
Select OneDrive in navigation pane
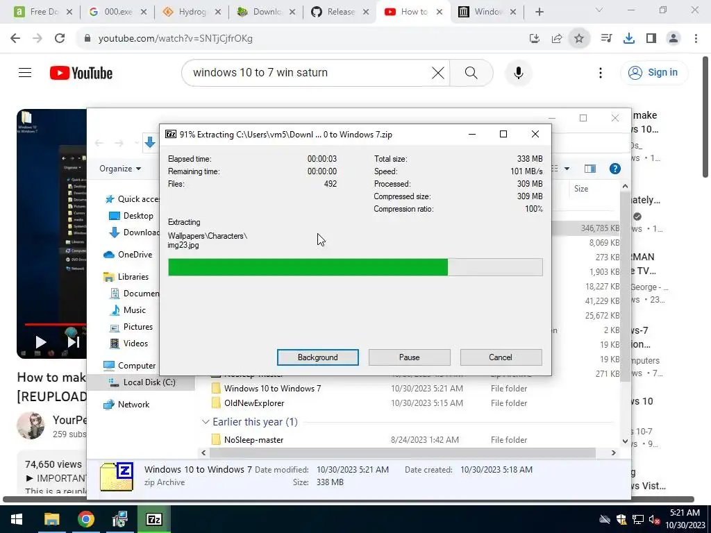[128, 255]
